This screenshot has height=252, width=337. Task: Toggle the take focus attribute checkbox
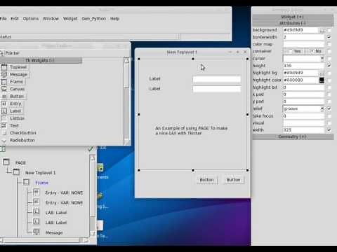pyautogui.click(x=329, y=116)
